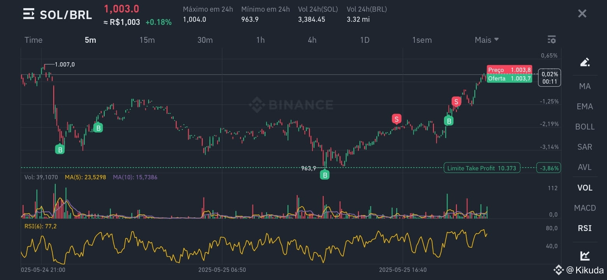Click the S marker near 16:40
The image size is (607, 280).
(396, 119)
